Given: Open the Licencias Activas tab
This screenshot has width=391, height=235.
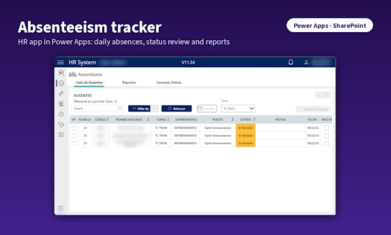Looking at the screenshot, I should (169, 83).
